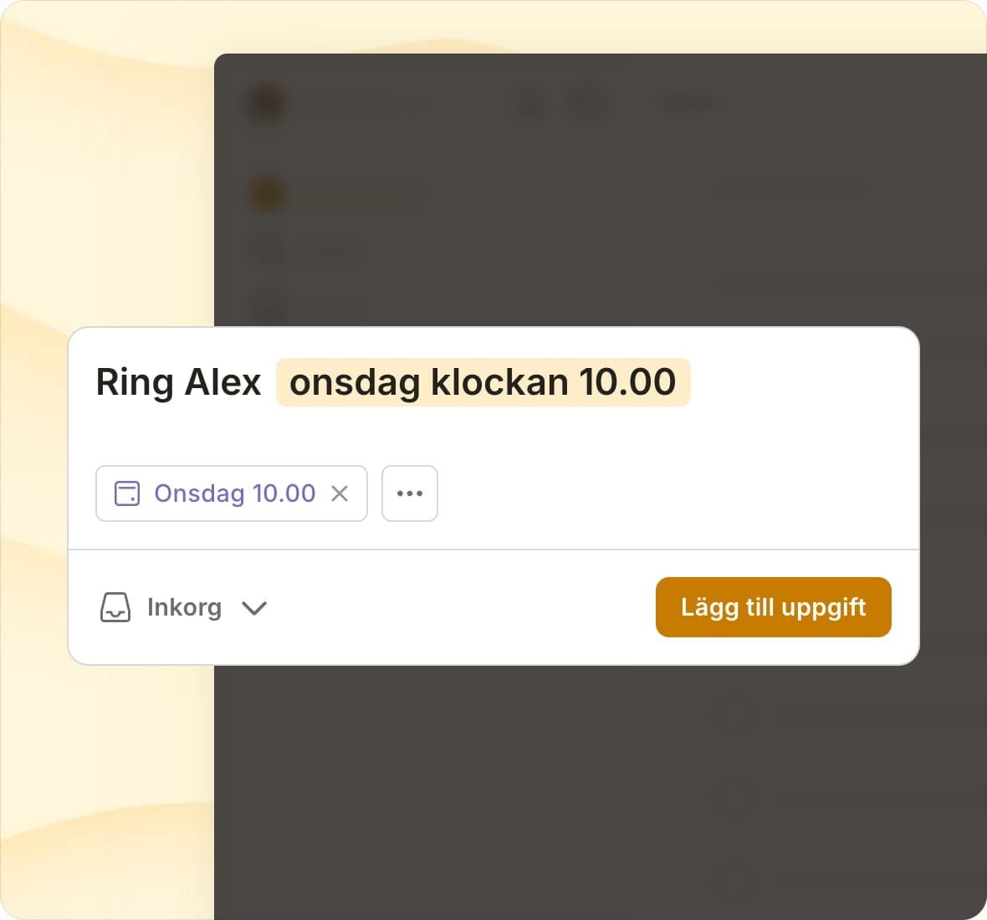Click the calendar icon in date chip

point(127,493)
